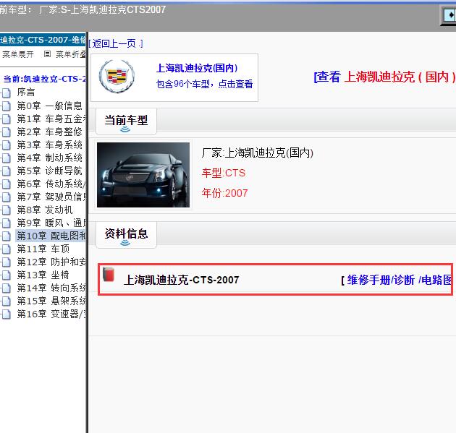Screen dimensions: 456x433
Task: Click the black Cadillac CTS car thumbnail
Action: [143, 175]
